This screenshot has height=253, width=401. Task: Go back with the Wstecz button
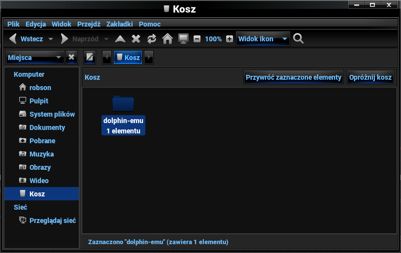(26, 39)
